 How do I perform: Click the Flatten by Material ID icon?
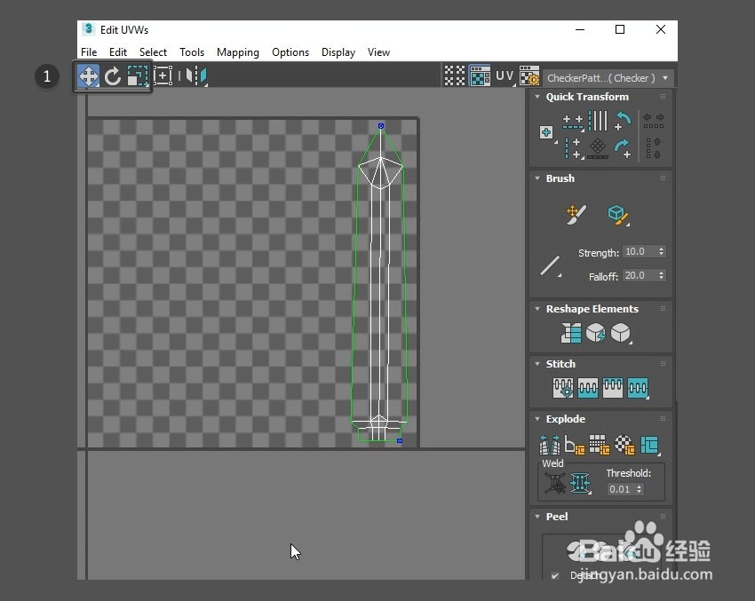pyautogui.click(x=624, y=445)
